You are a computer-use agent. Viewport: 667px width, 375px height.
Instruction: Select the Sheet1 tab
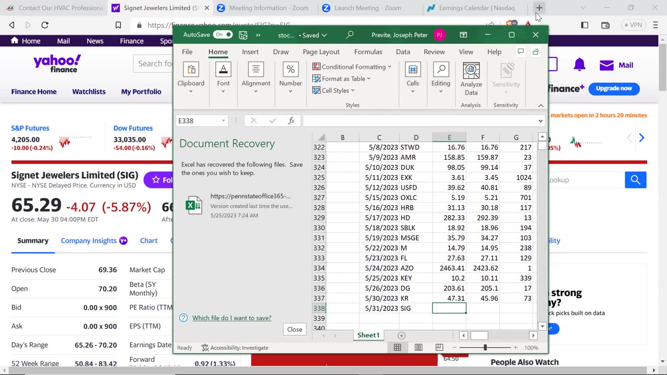point(368,335)
